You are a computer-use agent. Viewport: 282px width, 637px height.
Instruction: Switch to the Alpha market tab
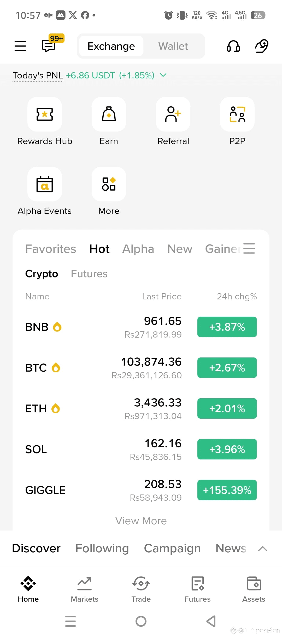coord(138,249)
